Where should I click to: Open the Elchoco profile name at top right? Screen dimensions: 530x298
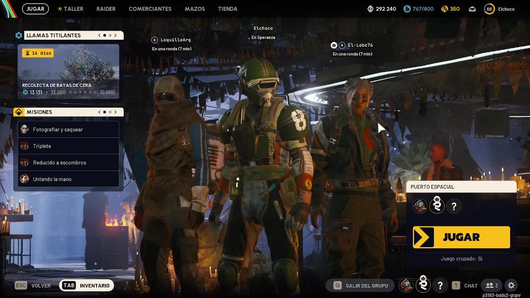506,9
